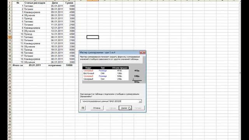Click the Далее > button
Image resolution: width=249 pixels, height=140 pixels.
125,108
